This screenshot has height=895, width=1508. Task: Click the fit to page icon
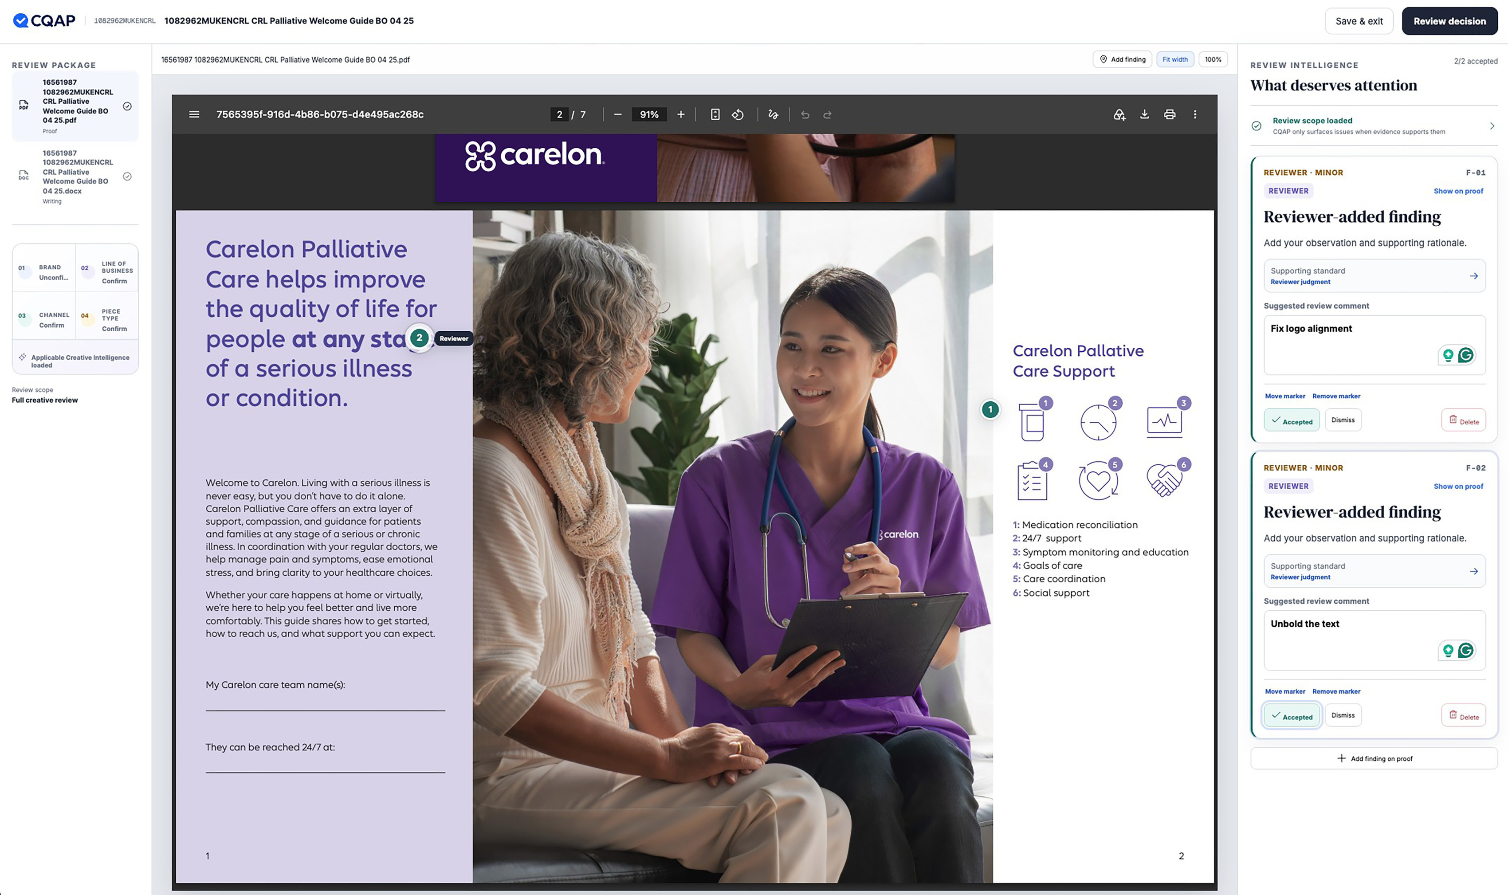click(715, 114)
